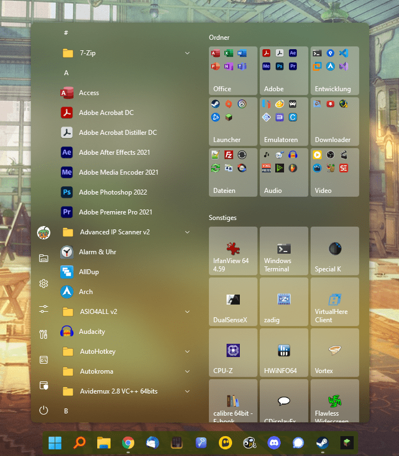Open Steam from the taskbar
Viewport: 399px width, 456px height.
pyautogui.click(x=323, y=443)
